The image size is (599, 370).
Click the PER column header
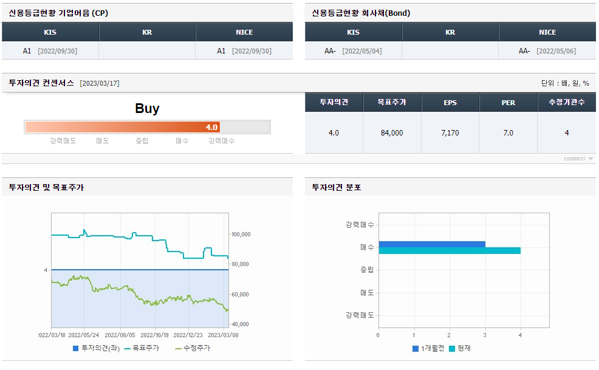(508, 102)
